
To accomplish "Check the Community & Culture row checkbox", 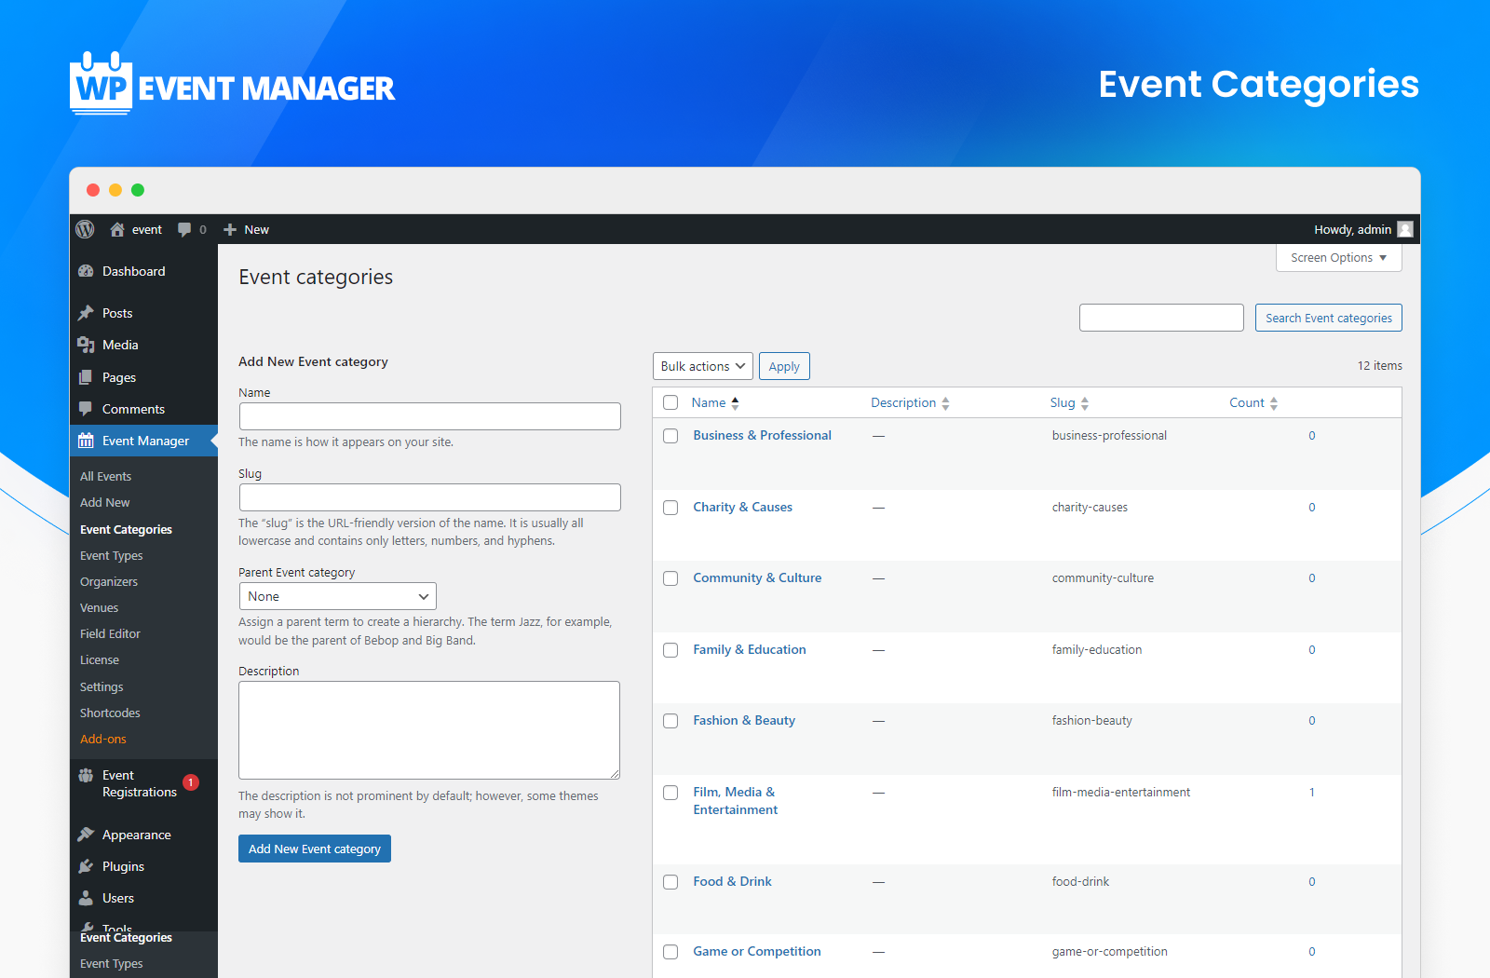I will (670, 578).
